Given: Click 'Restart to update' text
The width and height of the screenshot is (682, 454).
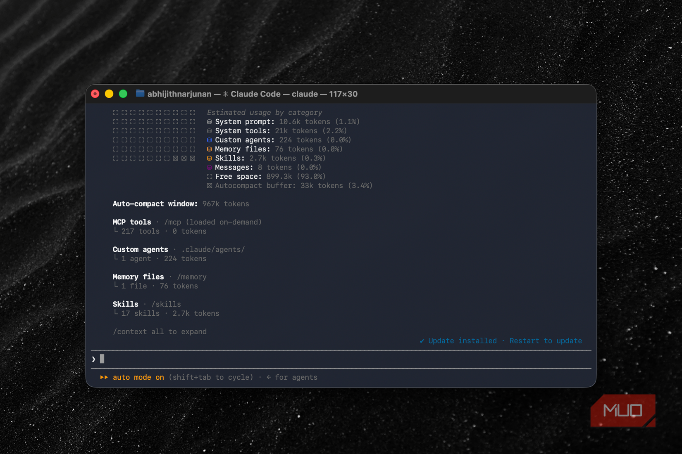Looking at the screenshot, I should 546,341.
